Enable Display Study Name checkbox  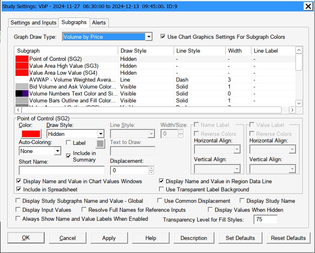[242, 201]
